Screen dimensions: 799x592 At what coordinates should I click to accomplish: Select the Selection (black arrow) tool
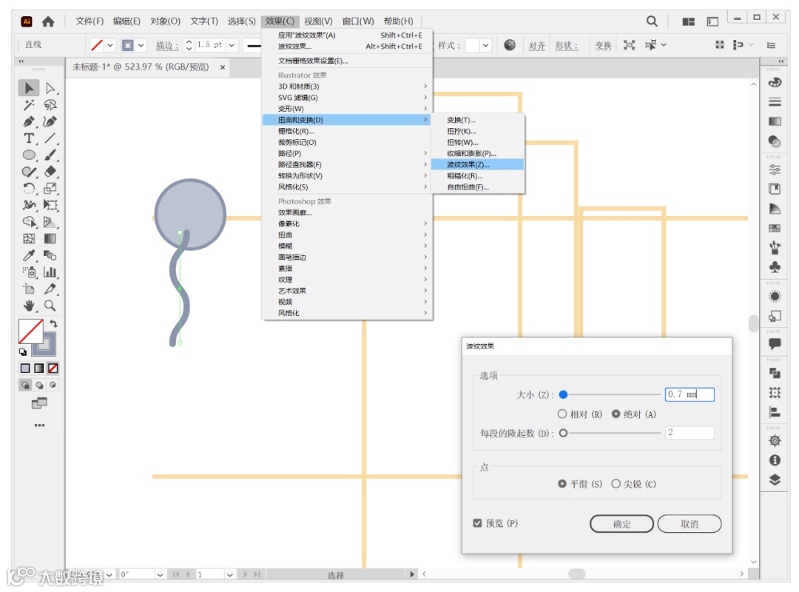[29, 88]
